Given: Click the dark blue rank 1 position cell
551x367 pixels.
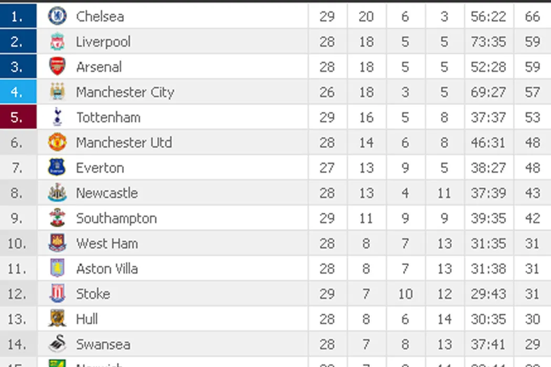Looking at the screenshot, I should (x=18, y=16).
